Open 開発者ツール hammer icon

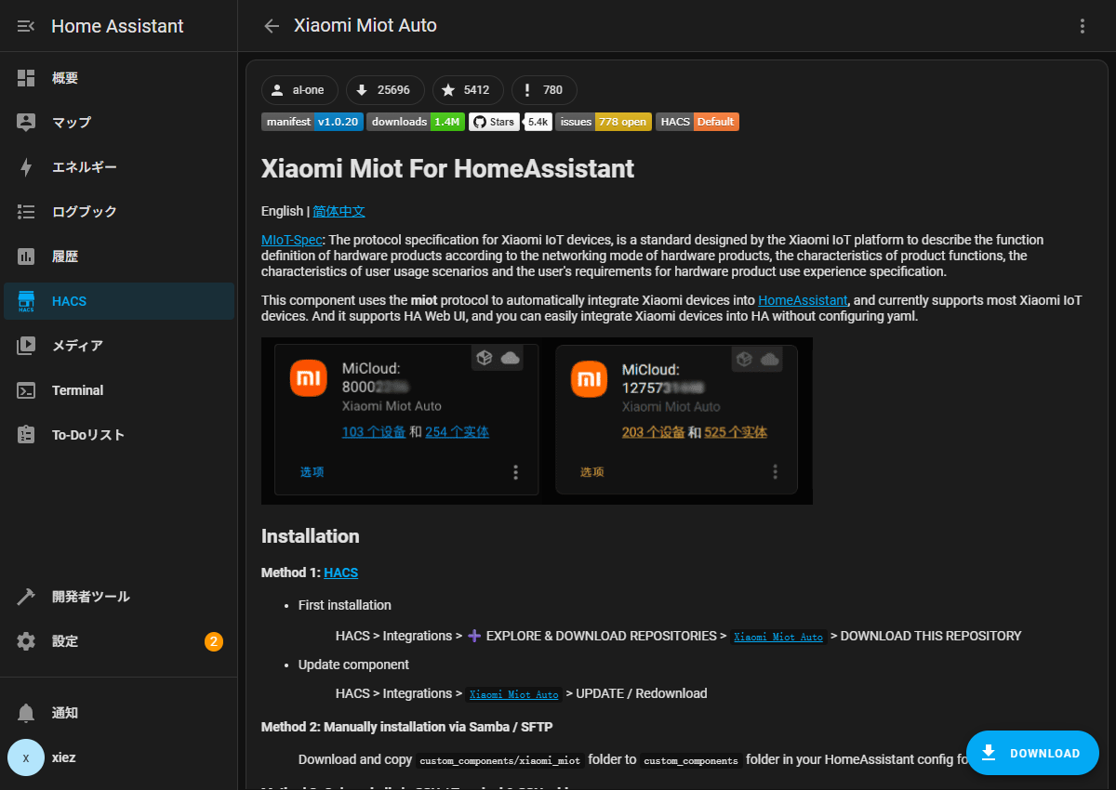pos(26,597)
